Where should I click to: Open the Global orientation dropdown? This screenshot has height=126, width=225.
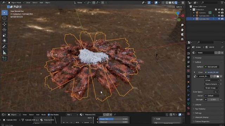[x=79, y=2]
